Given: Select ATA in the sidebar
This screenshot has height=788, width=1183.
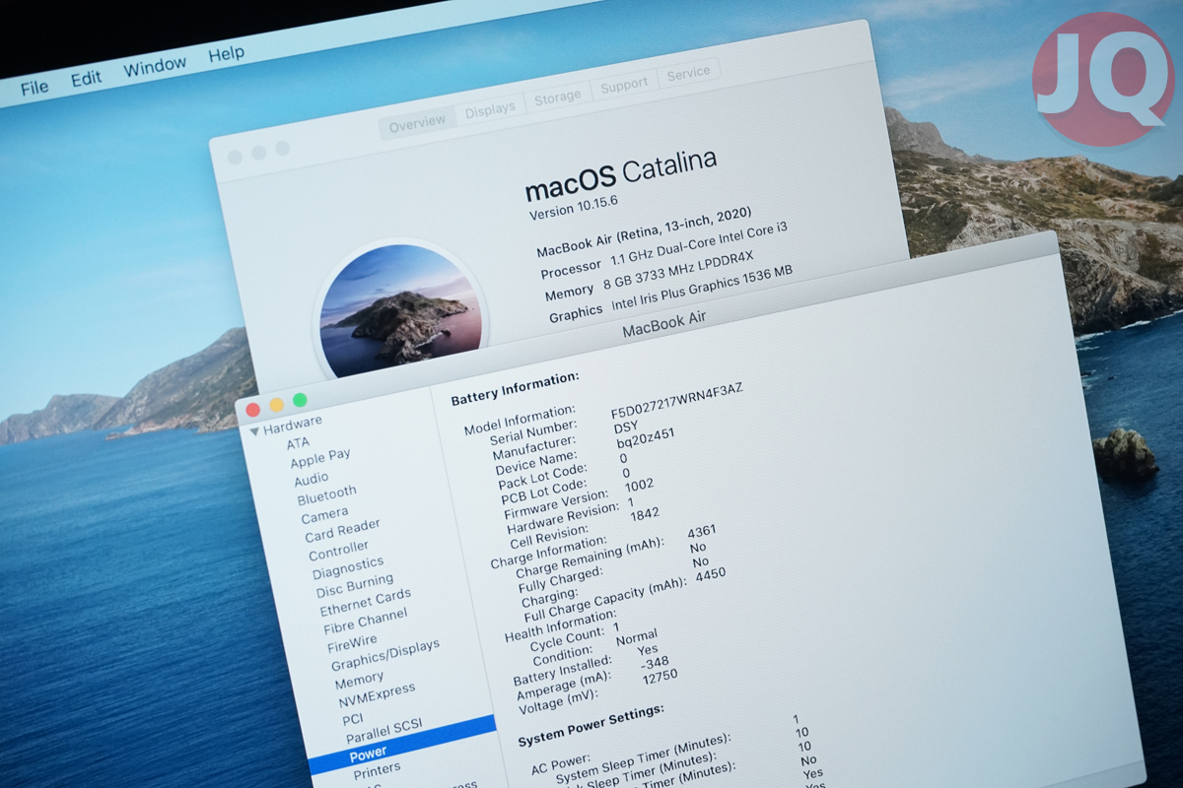Looking at the screenshot, I should coord(298,443).
